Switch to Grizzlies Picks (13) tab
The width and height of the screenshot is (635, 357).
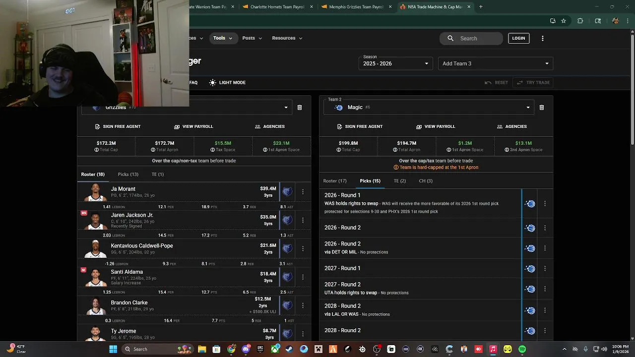click(128, 175)
